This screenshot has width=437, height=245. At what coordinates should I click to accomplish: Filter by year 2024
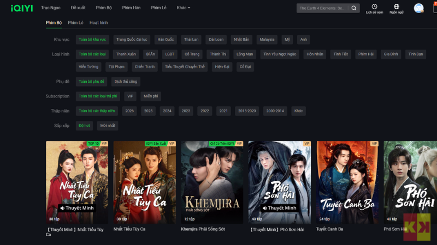tap(167, 111)
